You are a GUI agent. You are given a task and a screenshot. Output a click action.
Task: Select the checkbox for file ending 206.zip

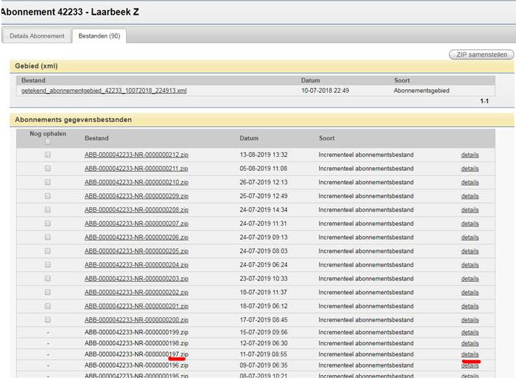click(47, 237)
